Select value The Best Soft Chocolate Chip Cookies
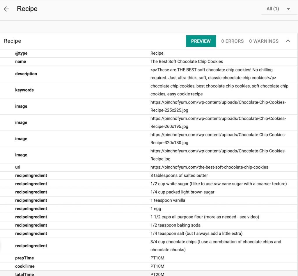 pyautogui.click(x=187, y=62)
